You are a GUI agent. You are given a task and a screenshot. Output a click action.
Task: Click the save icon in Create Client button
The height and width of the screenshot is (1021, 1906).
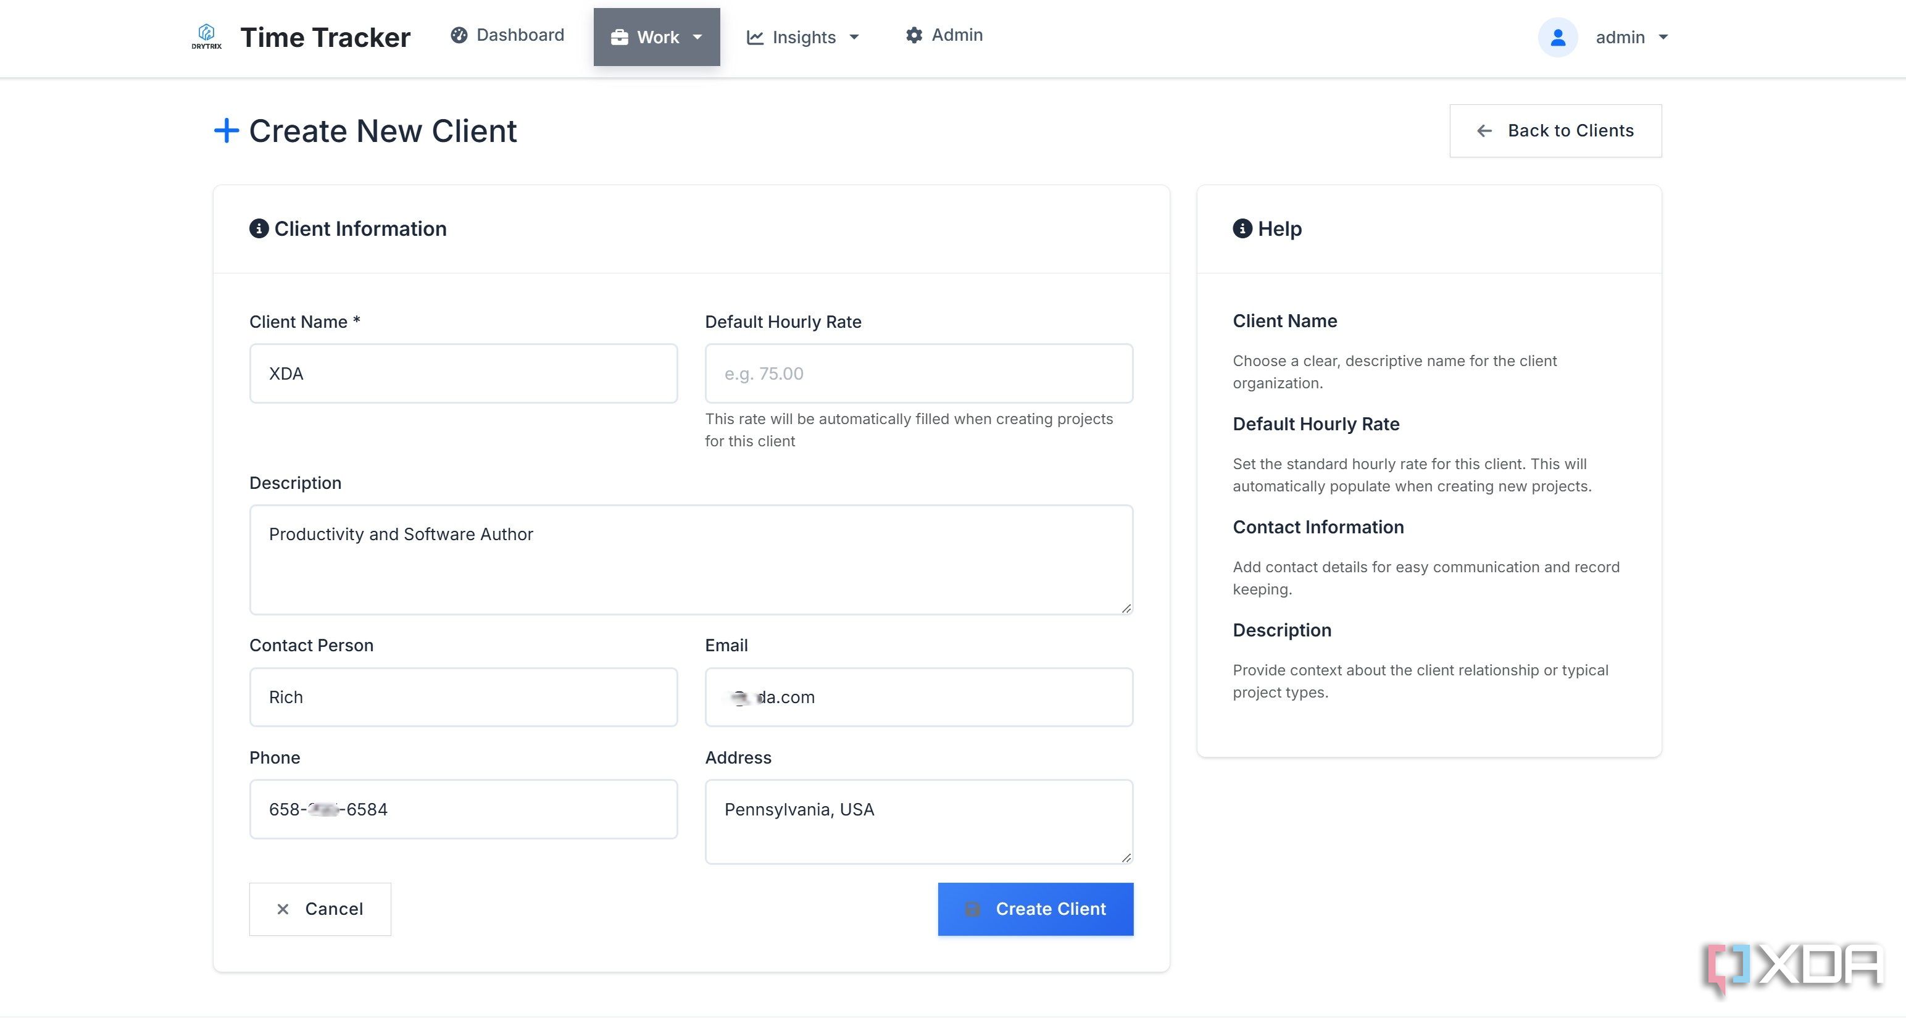pos(972,909)
